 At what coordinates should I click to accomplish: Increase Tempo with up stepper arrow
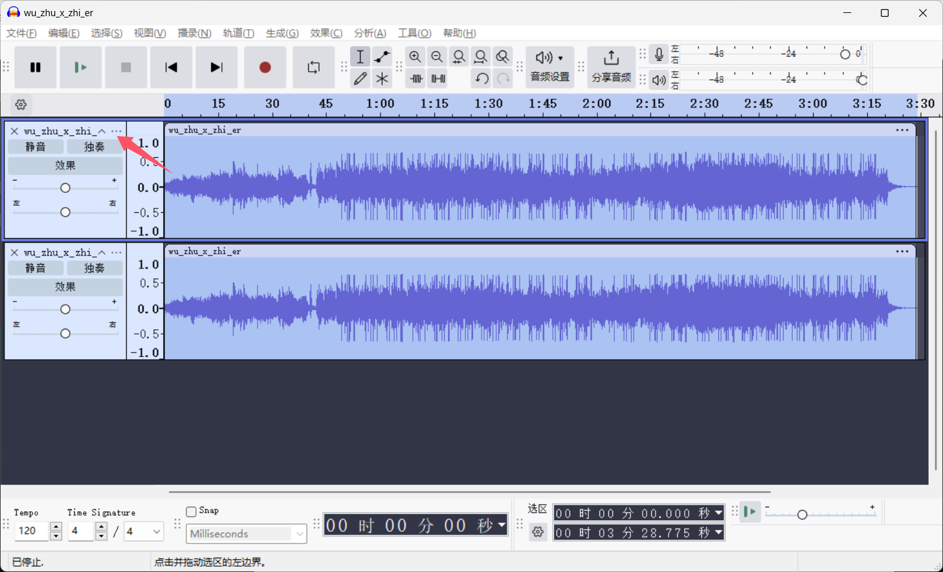(56, 527)
